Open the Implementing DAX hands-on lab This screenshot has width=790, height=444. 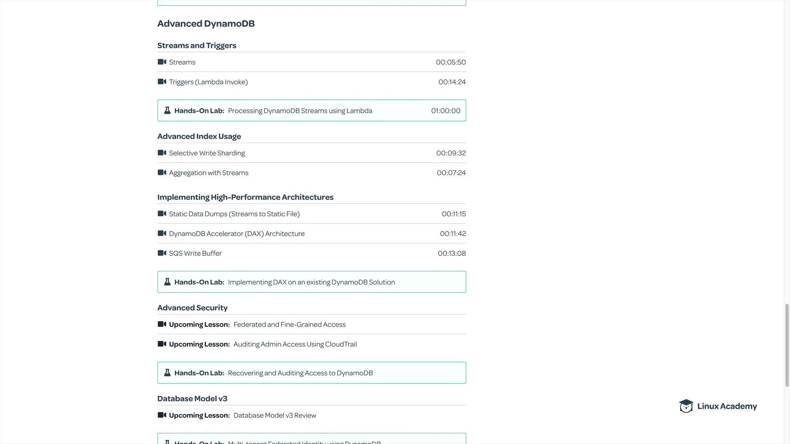tap(311, 282)
